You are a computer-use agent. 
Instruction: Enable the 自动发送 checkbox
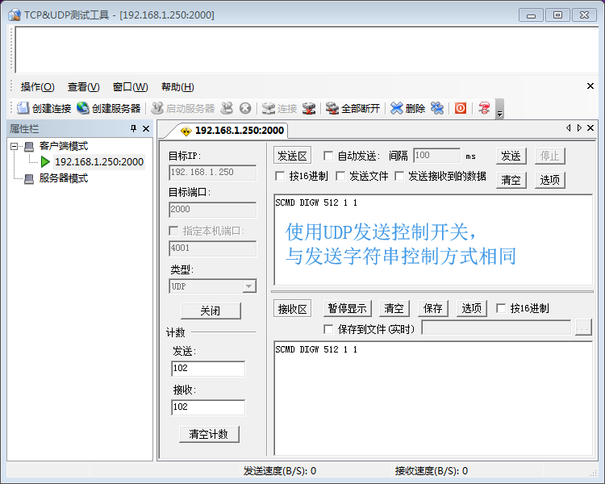click(x=328, y=156)
